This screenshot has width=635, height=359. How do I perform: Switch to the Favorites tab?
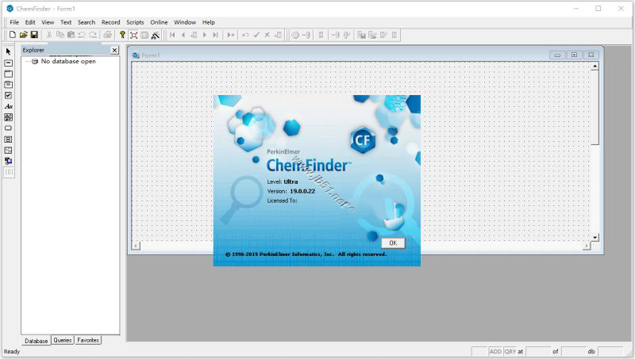coord(88,340)
